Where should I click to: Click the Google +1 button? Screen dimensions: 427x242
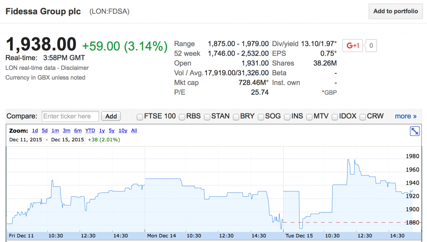[x=352, y=46]
